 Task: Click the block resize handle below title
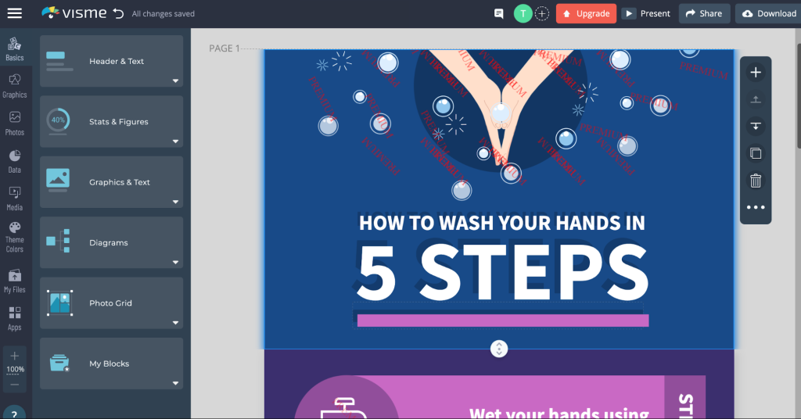click(499, 349)
